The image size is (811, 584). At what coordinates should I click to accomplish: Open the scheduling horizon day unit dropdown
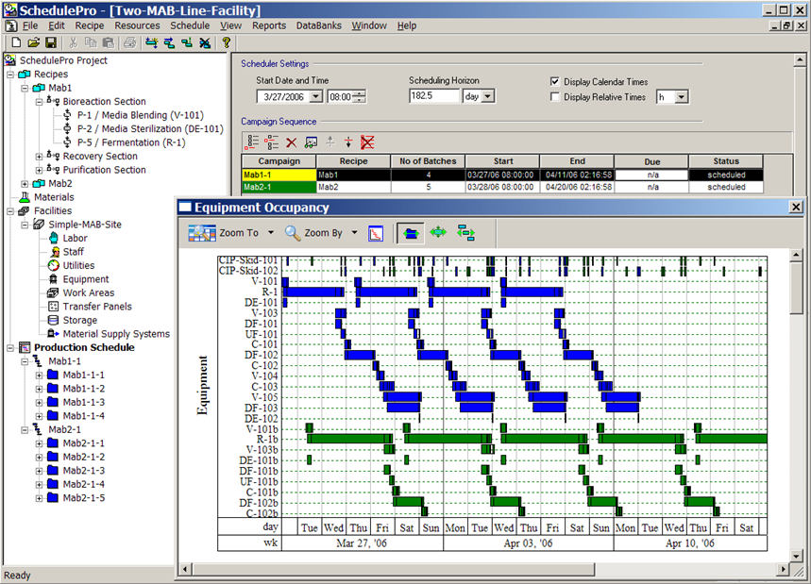tap(488, 96)
